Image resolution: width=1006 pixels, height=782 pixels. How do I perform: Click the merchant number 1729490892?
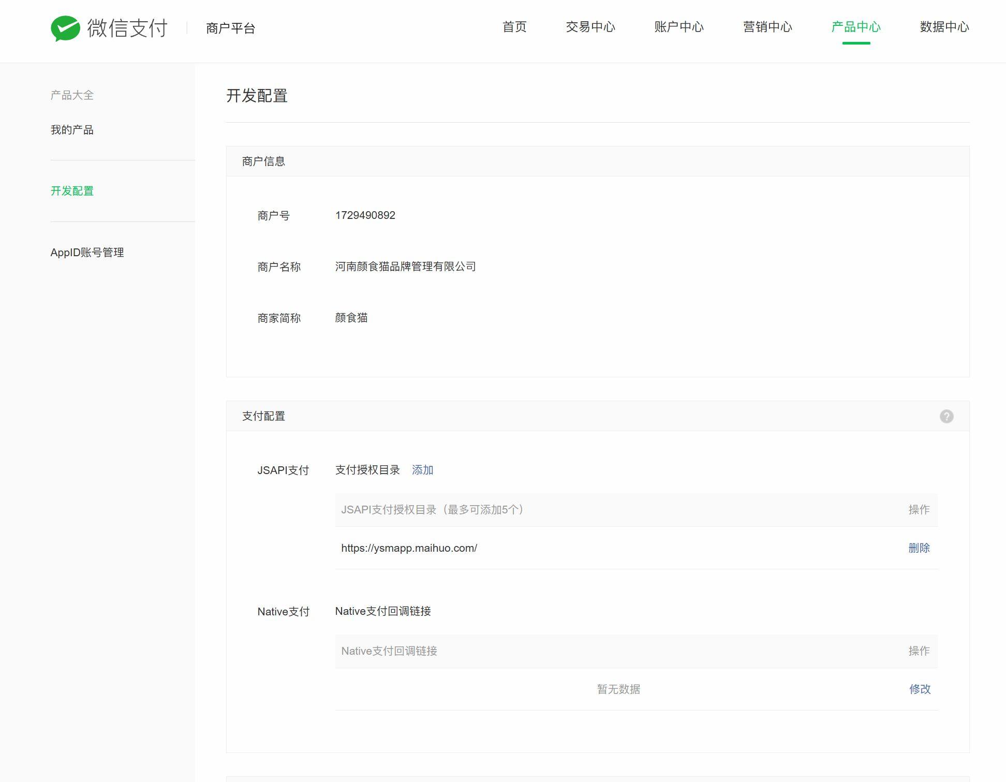pyautogui.click(x=365, y=215)
